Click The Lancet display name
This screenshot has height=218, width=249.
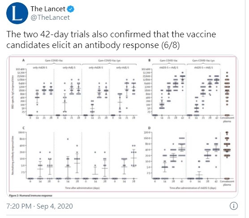48,9
